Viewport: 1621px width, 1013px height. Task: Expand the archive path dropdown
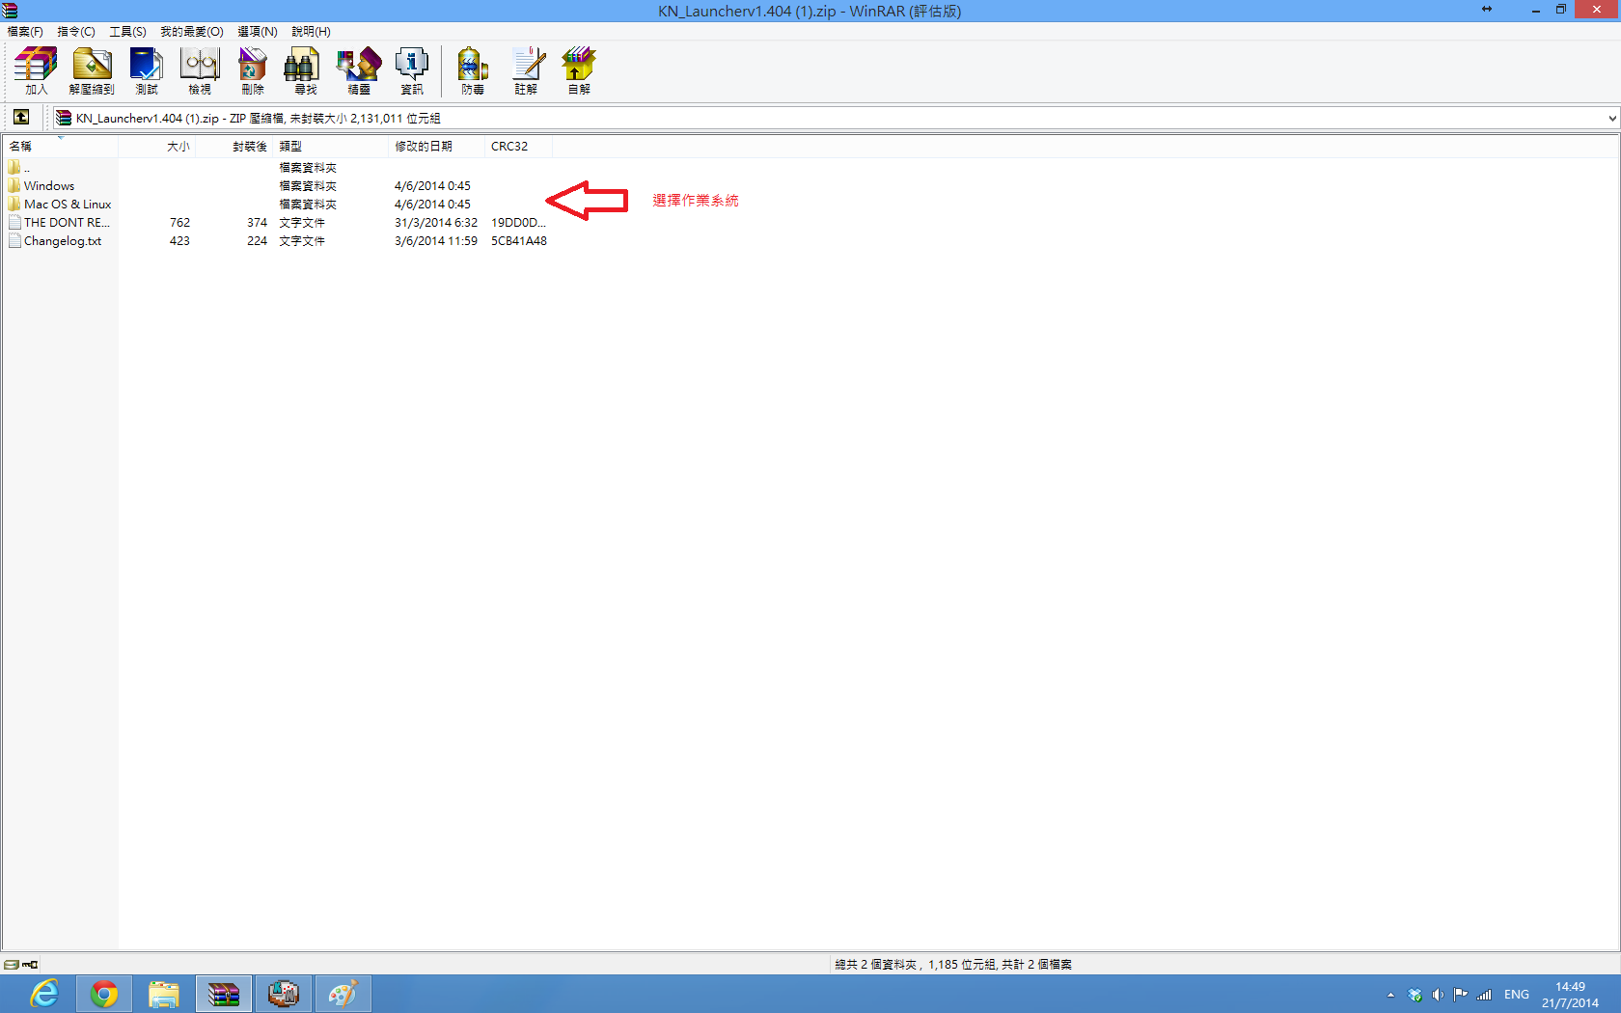tap(1611, 118)
